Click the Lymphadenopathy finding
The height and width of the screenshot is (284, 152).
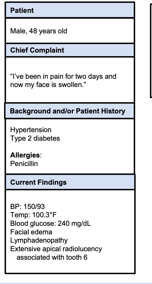[39, 240]
